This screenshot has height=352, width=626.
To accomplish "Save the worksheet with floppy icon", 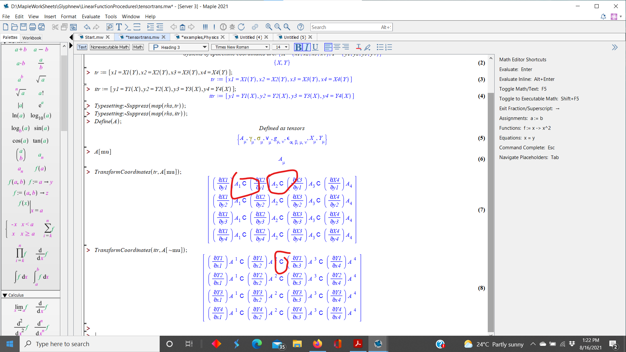I will coord(23,27).
